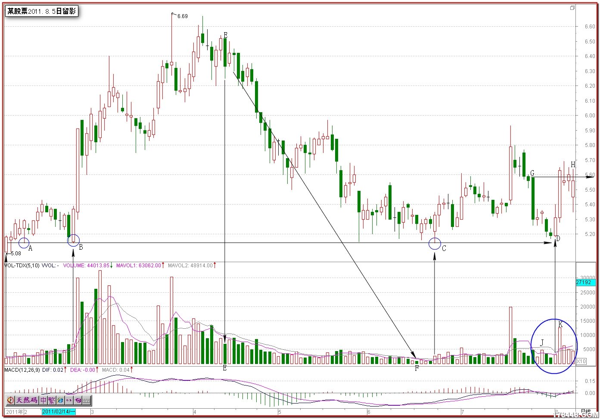Image resolution: width=600 pixels, height=419 pixels.
Task: Click the VOLUME: 44013.85 value
Action: coord(86,266)
